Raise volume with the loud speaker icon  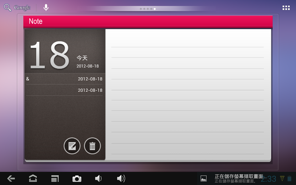pos(121,179)
